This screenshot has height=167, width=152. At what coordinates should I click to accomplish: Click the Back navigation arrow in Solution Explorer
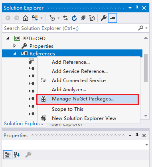tap(8, 18)
